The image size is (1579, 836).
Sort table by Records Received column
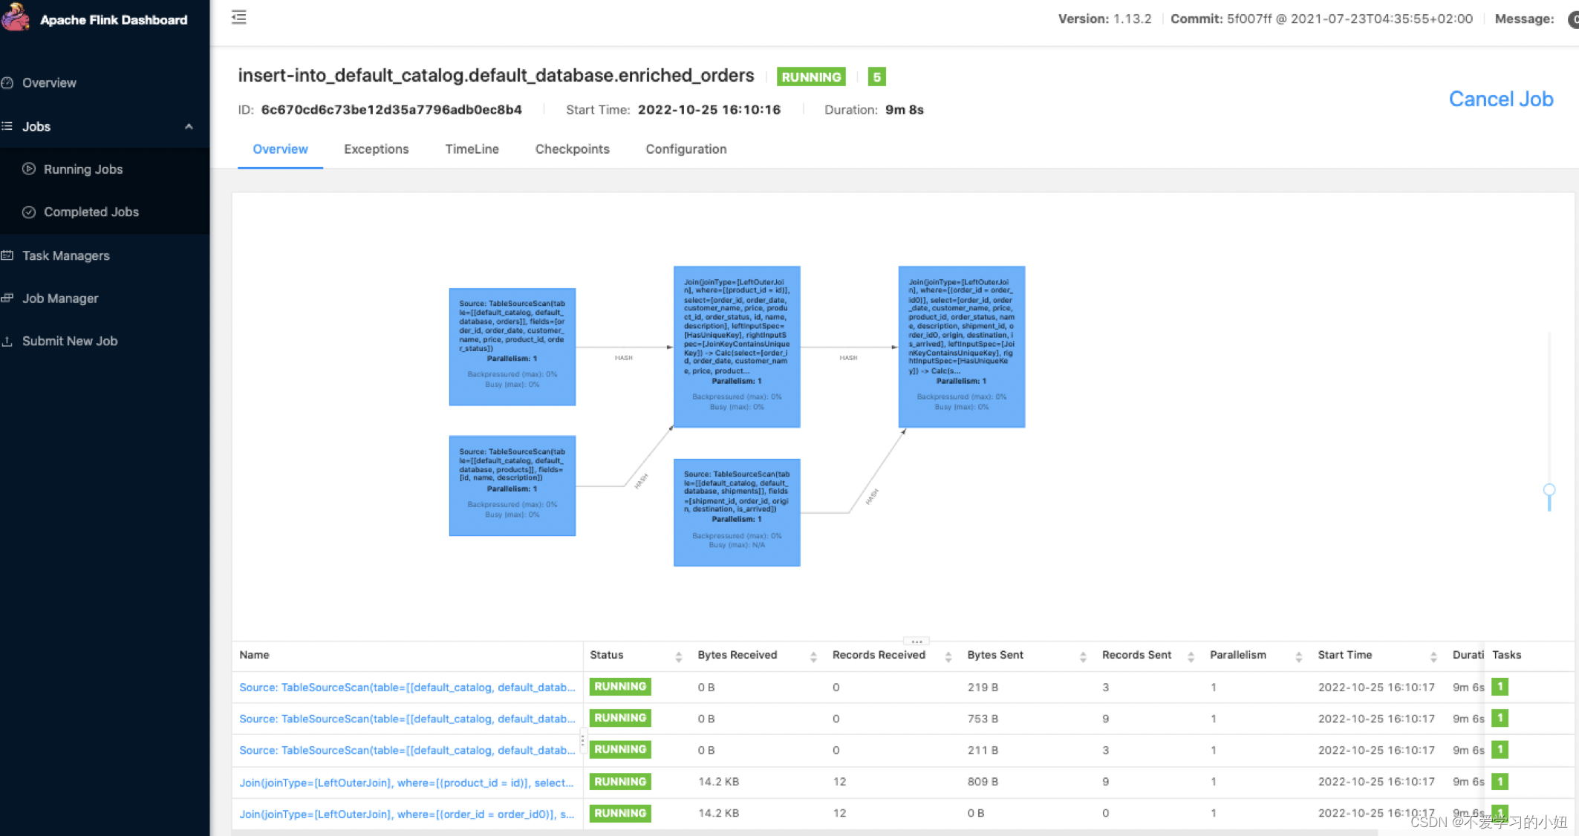click(x=948, y=656)
